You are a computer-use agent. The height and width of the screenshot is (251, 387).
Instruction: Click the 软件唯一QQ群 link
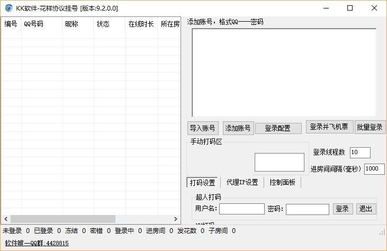[37, 244]
